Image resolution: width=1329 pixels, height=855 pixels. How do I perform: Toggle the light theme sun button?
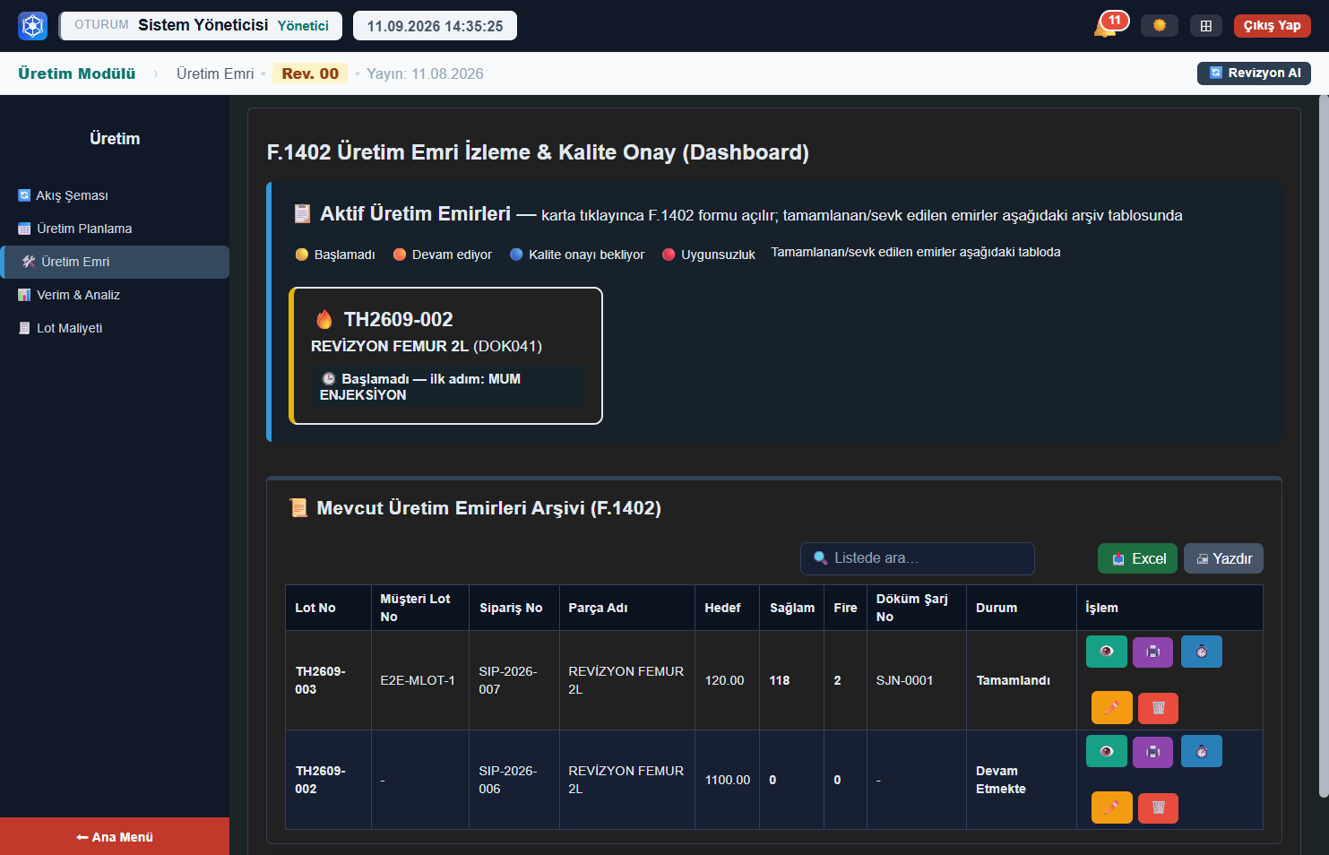1160,25
